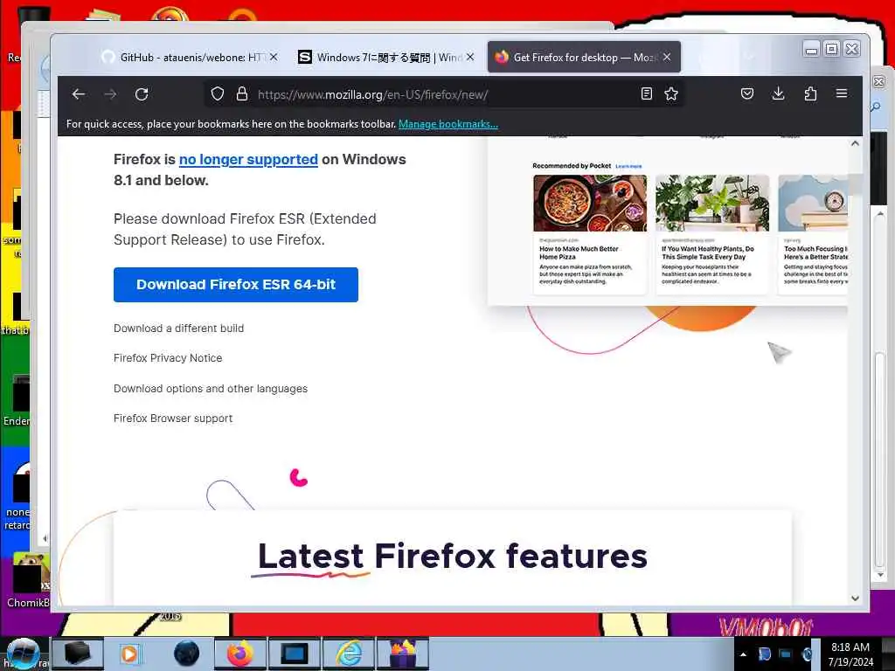Image resolution: width=895 pixels, height=671 pixels.
Task: Click 'How to Make Much Better Home Pizza' title
Action: (x=579, y=252)
